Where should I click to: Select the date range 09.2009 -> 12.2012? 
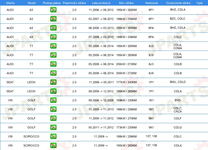coord(101,91)
